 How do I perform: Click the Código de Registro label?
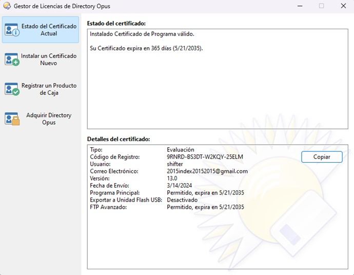(x=115, y=156)
